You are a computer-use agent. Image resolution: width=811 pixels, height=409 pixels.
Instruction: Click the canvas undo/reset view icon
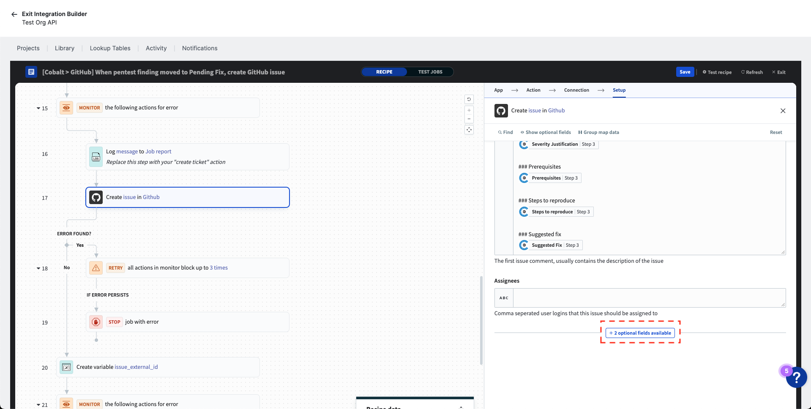coord(469,99)
